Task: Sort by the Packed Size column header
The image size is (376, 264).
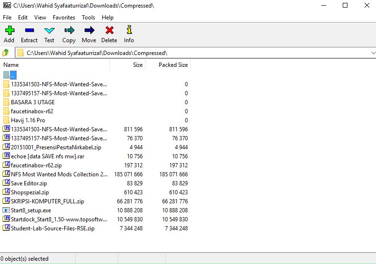Action: pos(168,65)
